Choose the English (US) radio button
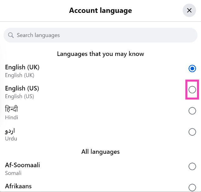The height and width of the screenshot is (192, 201). (192, 90)
